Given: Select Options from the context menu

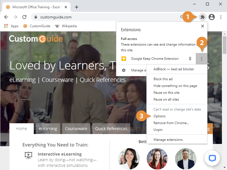Looking at the screenshot, I should pos(159,116).
